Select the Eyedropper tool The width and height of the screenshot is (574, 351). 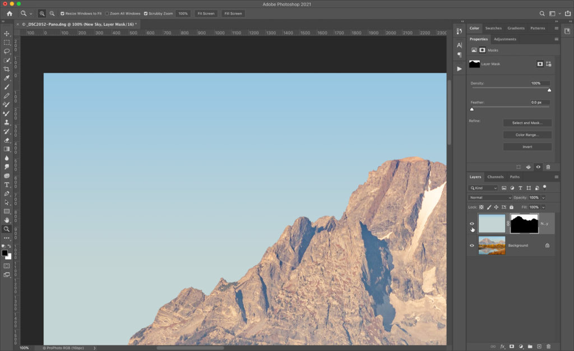(x=7, y=78)
